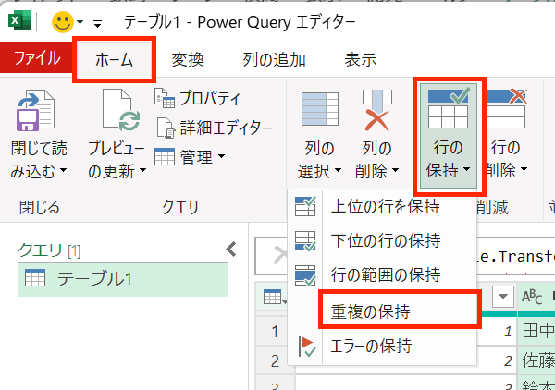Click the プレビューの更新 refresh icon
Image resolution: width=555 pixels, height=390 pixels.
(x=121, y=110)
